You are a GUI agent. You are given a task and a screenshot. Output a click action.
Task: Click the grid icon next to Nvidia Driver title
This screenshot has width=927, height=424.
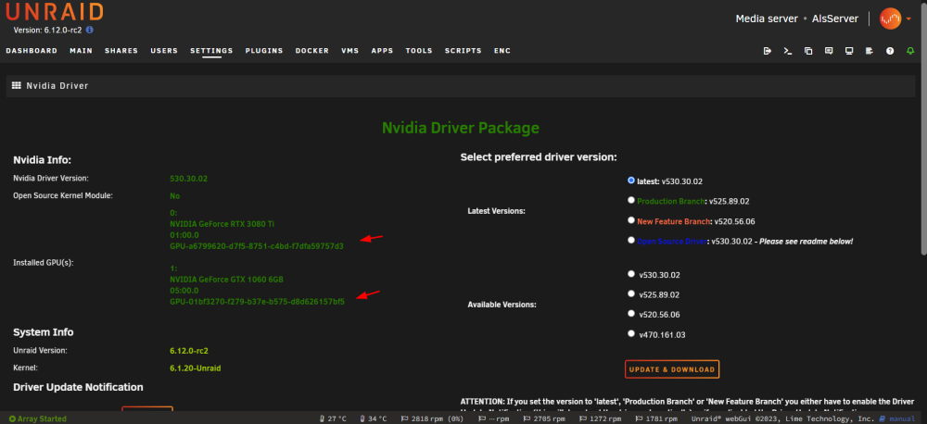[17, 85]
